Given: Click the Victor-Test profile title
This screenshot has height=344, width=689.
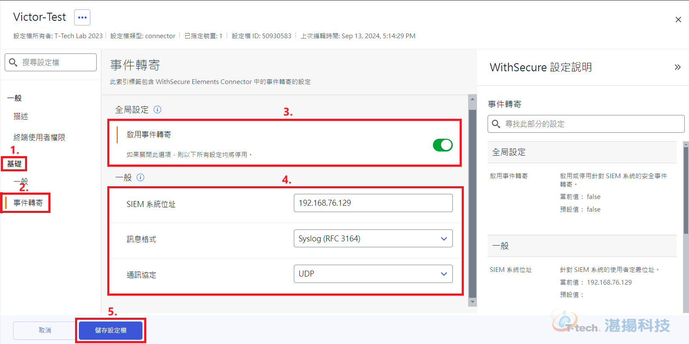Looking at the screenshot, I should pos(39,17).
